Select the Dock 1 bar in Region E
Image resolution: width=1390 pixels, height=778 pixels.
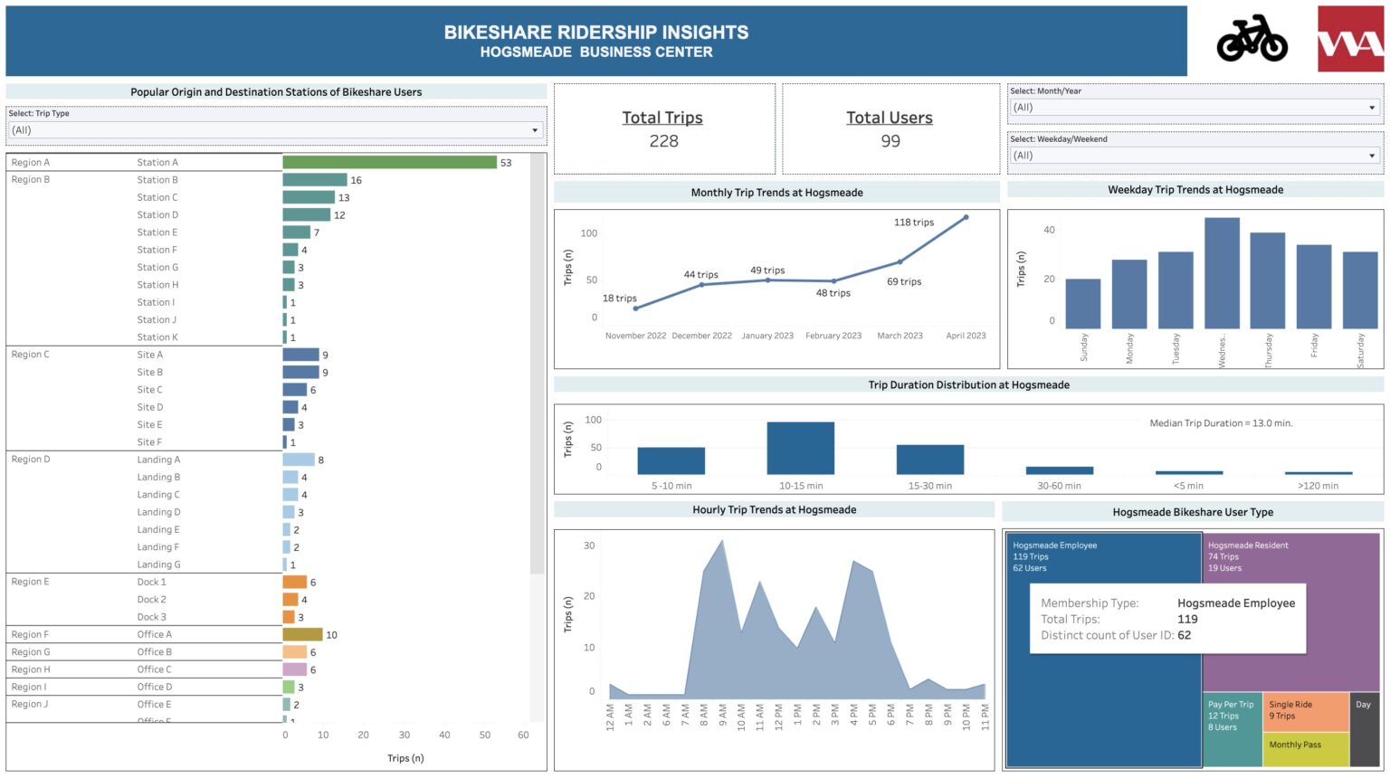294,582
